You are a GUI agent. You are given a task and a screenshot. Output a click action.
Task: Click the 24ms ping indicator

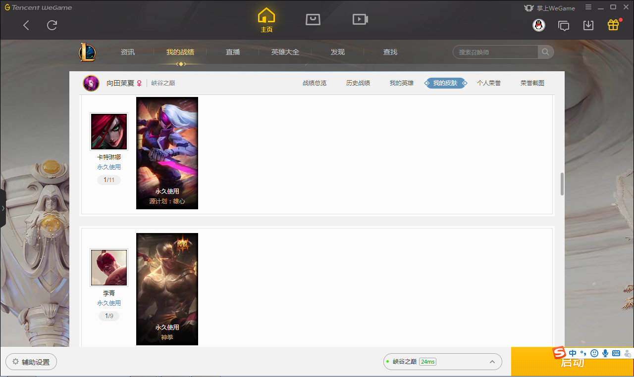[x=427, y=362]
